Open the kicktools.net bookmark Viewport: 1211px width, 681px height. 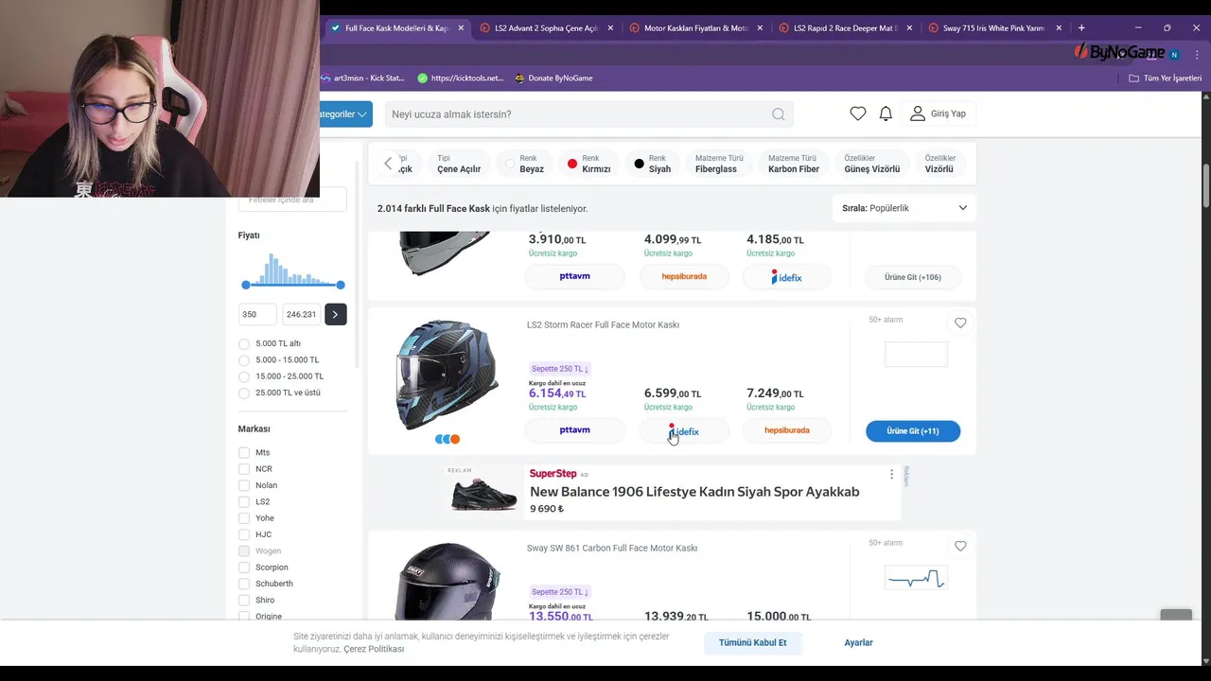point(461,79)
